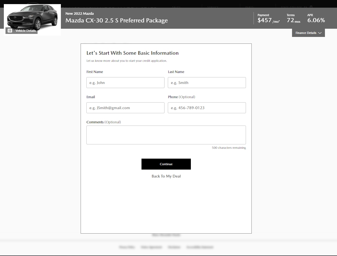Image resolution: width=337 pixels, height=256 pixels.
Task: Click the 'New 2022 Mazda' label
Action: (80, 13)
